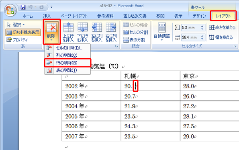Click the 27.2 cell
Viewport: 239px width, 150px height.
pos(209,106)
